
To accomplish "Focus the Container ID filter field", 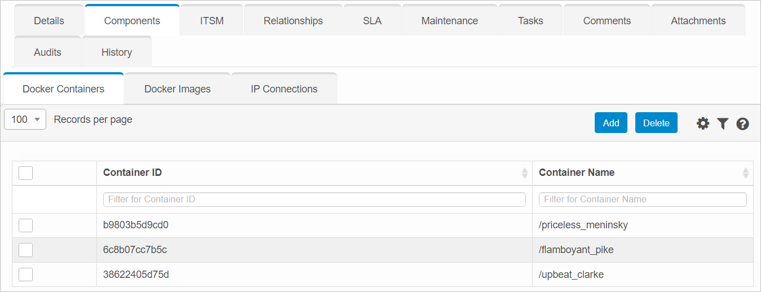I will (x=314, y=200).
